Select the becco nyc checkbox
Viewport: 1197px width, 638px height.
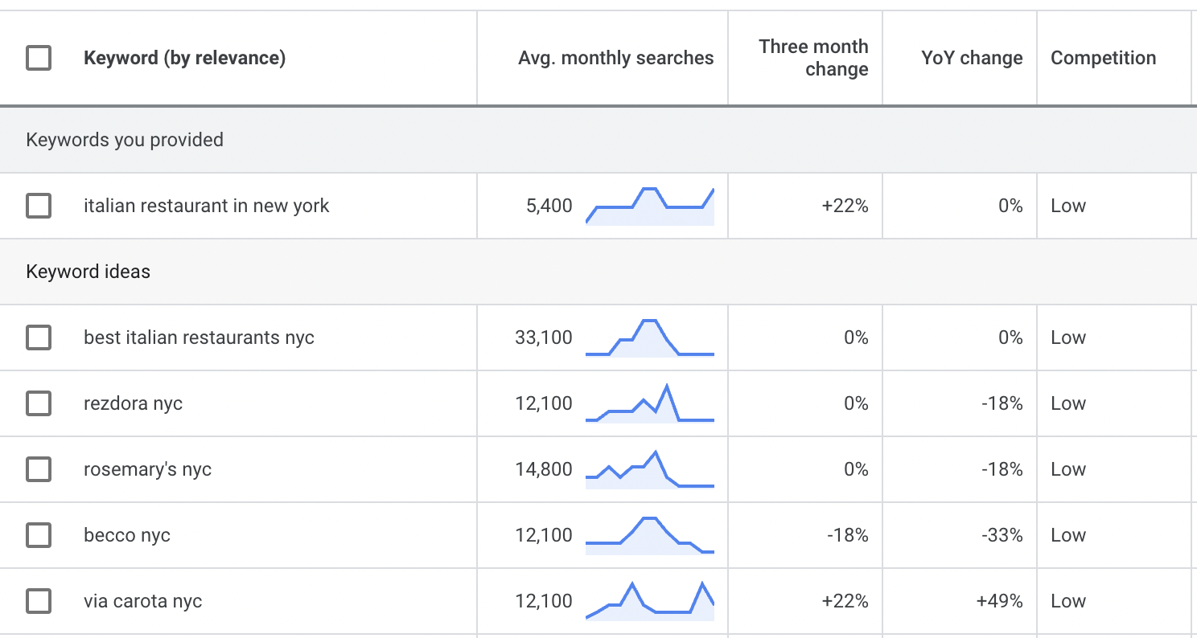point(39,535)
